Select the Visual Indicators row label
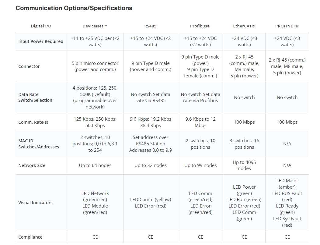 pos(35,203)
